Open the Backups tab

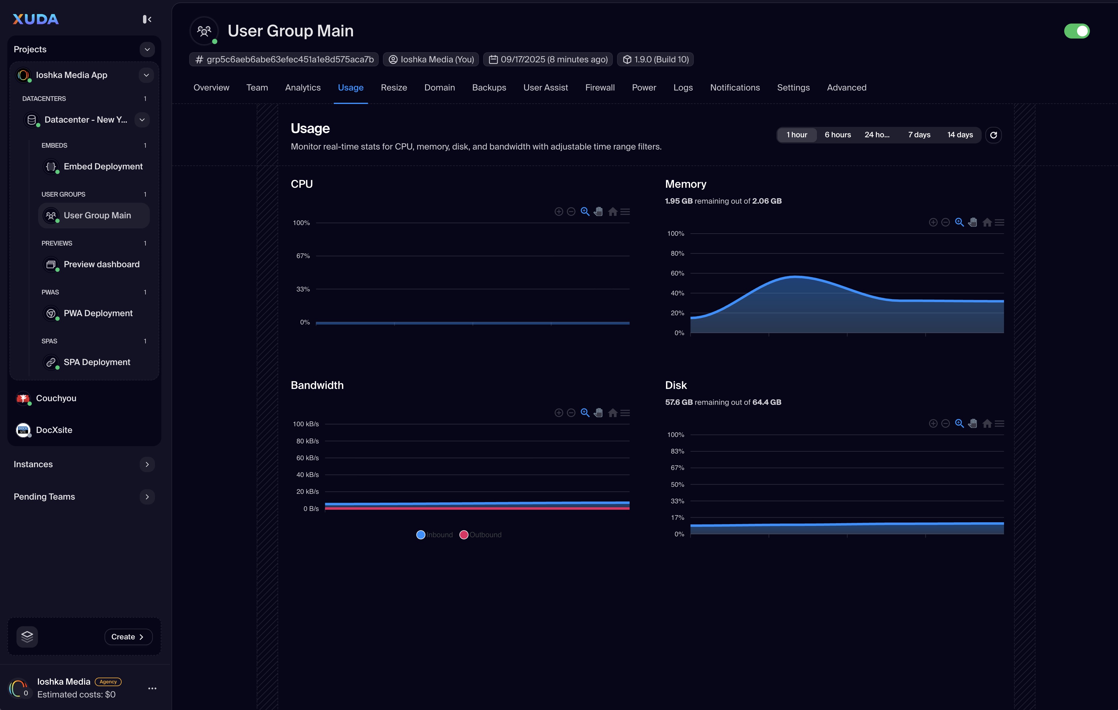(x=489, y=88)
